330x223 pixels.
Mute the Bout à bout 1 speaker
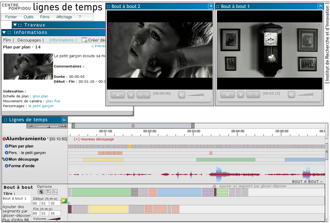pyautogui.click(x=291, y=95)
